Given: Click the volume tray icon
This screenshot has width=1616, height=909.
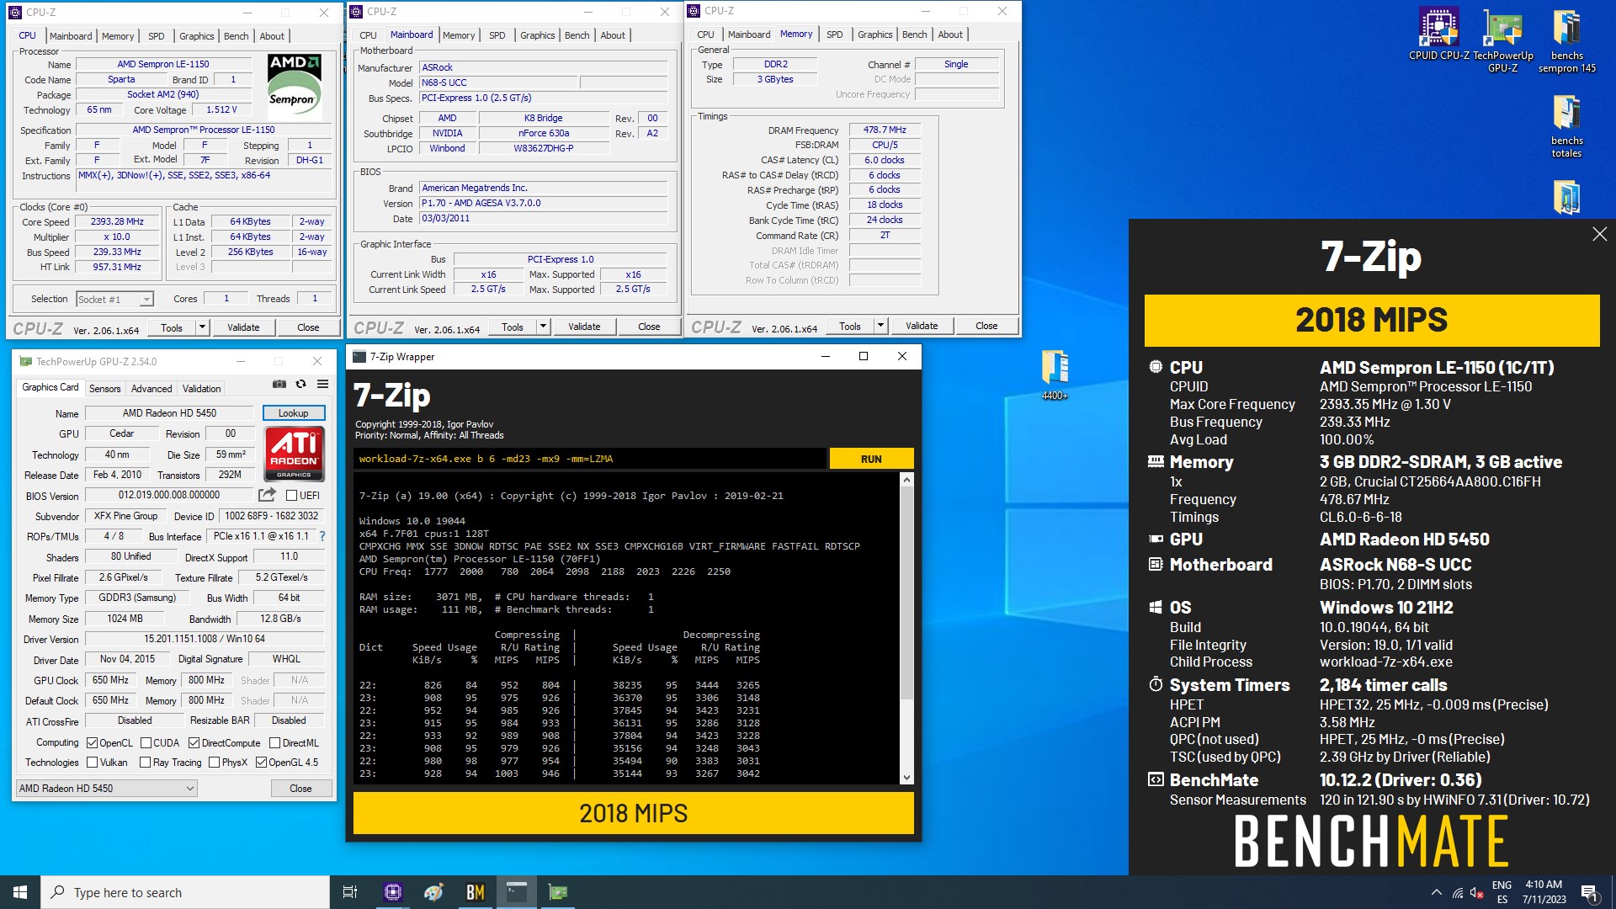Looking at the screenshot, I should (1476, 893).
